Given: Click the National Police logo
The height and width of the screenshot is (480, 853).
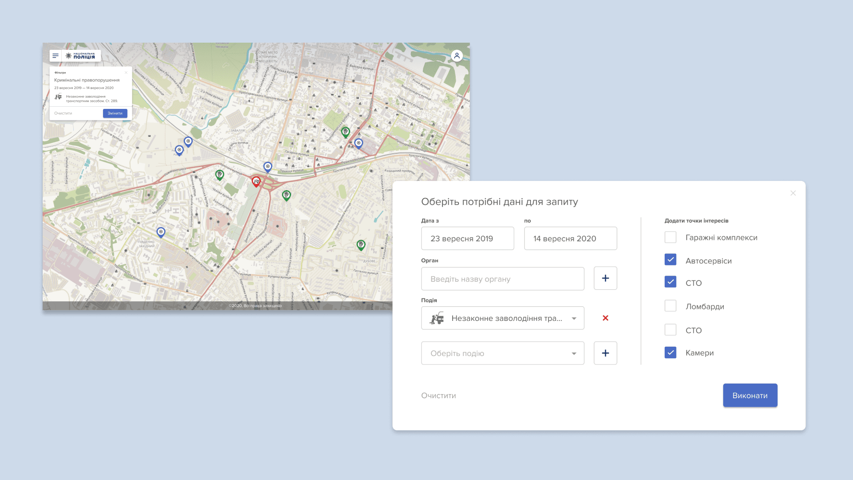Looking at the screenshot, I should (x=81, y=56).
